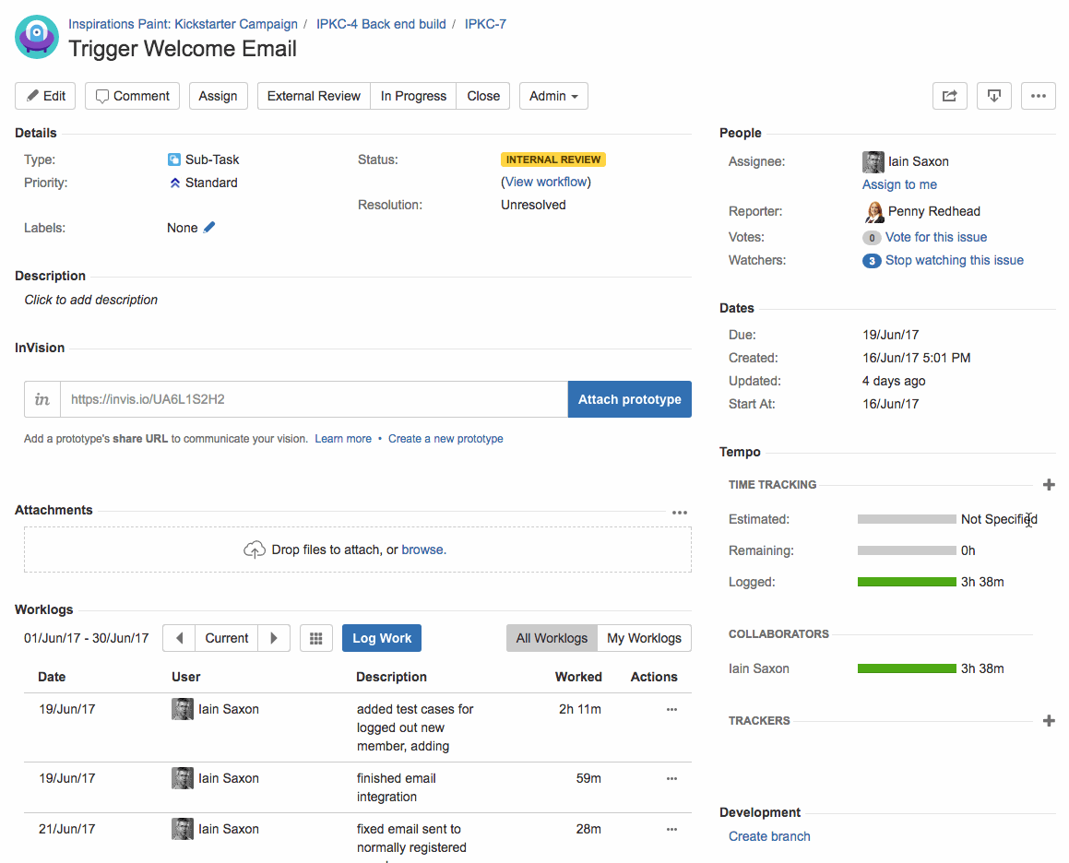Image resolution: width=1069 pixels, height=863 pixels.
Task: Open the worklog calendar grid picker
Action: 316,638
